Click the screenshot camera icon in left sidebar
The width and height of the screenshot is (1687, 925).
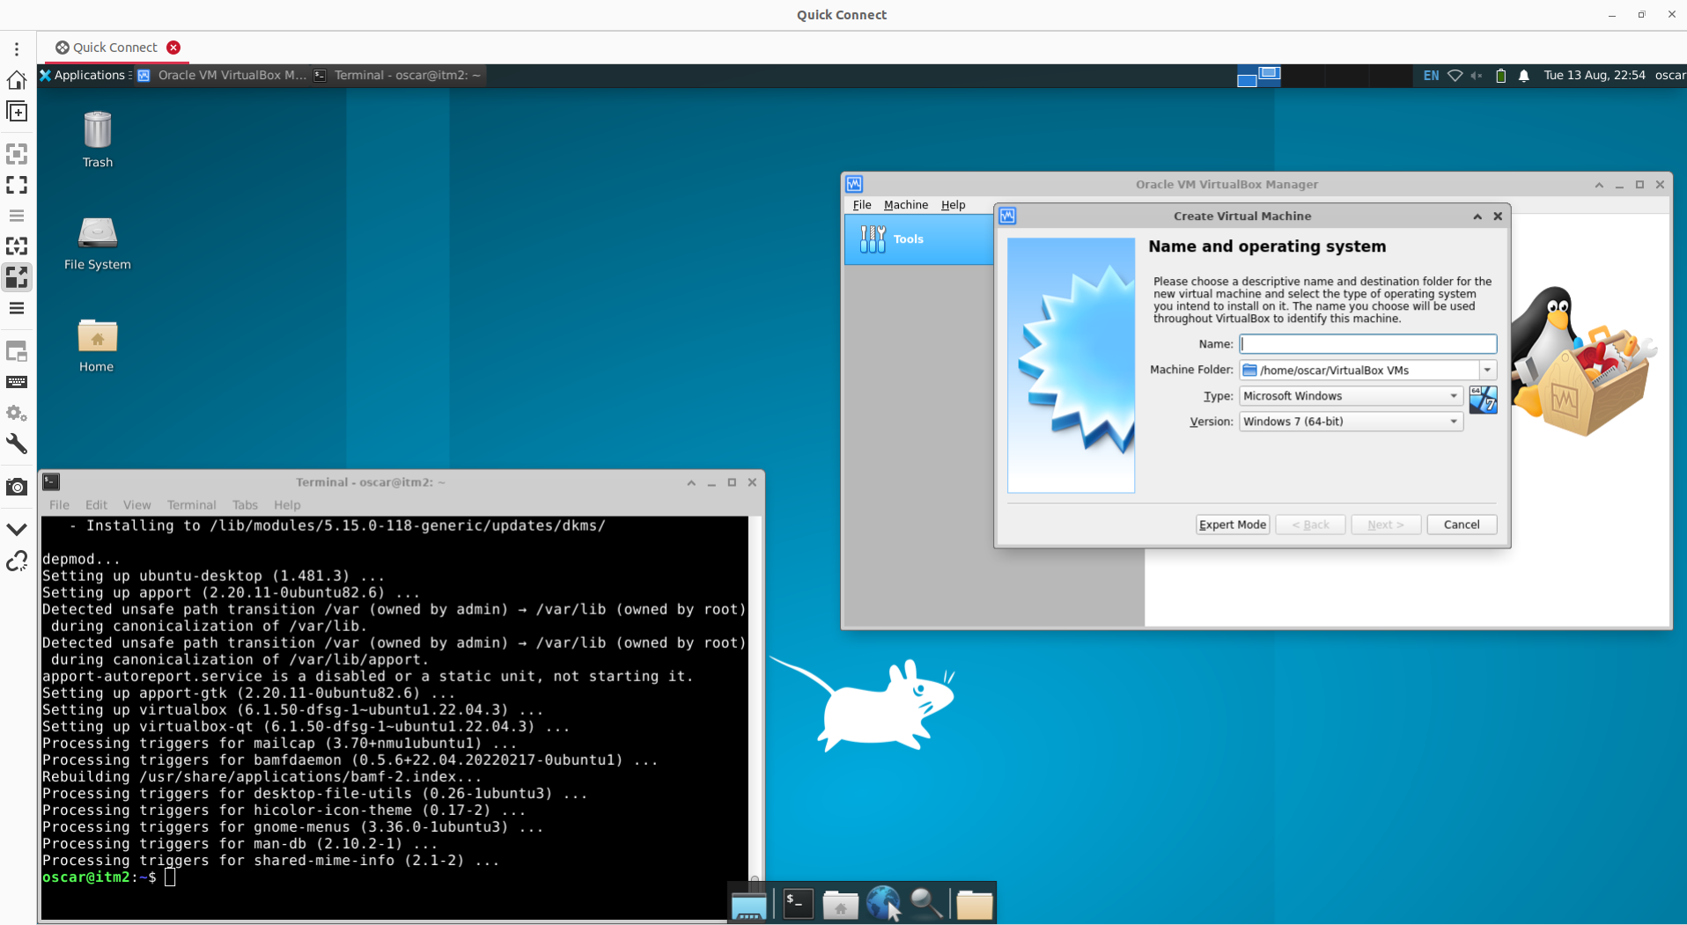tap(17, 488)
